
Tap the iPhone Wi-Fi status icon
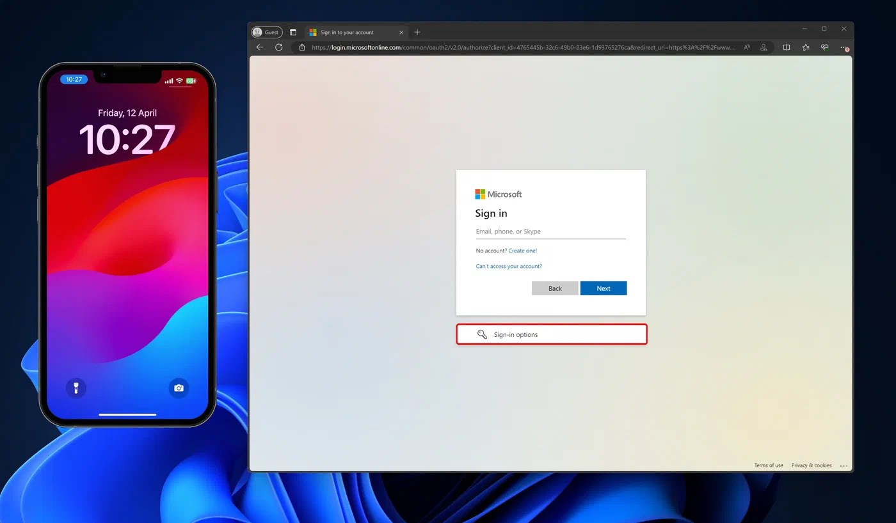(180, 81)
